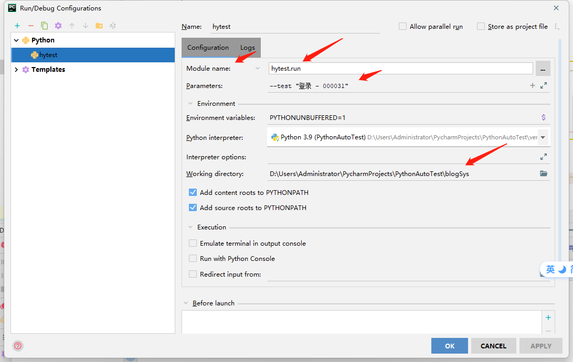The width and height of the screenshot is (573, 362).
Task: Insert macro in Parameters field
Action: click(x=533, y=85)
